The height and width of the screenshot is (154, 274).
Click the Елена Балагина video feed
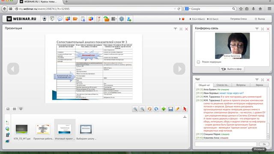coord(232,46)
